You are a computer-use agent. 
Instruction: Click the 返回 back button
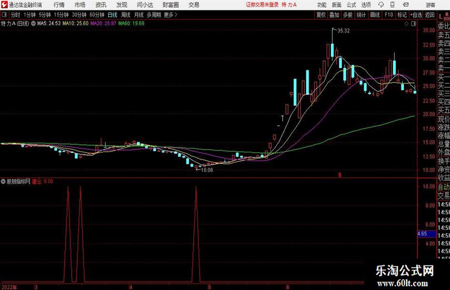coord(430,15)
